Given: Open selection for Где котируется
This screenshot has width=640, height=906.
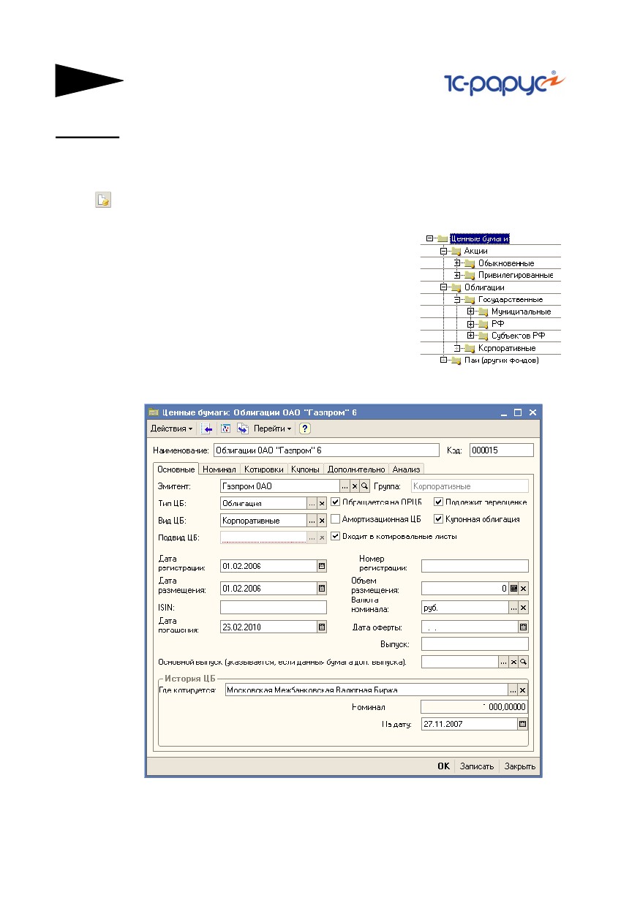Looking at the screenshot, I should pos(513,690).
